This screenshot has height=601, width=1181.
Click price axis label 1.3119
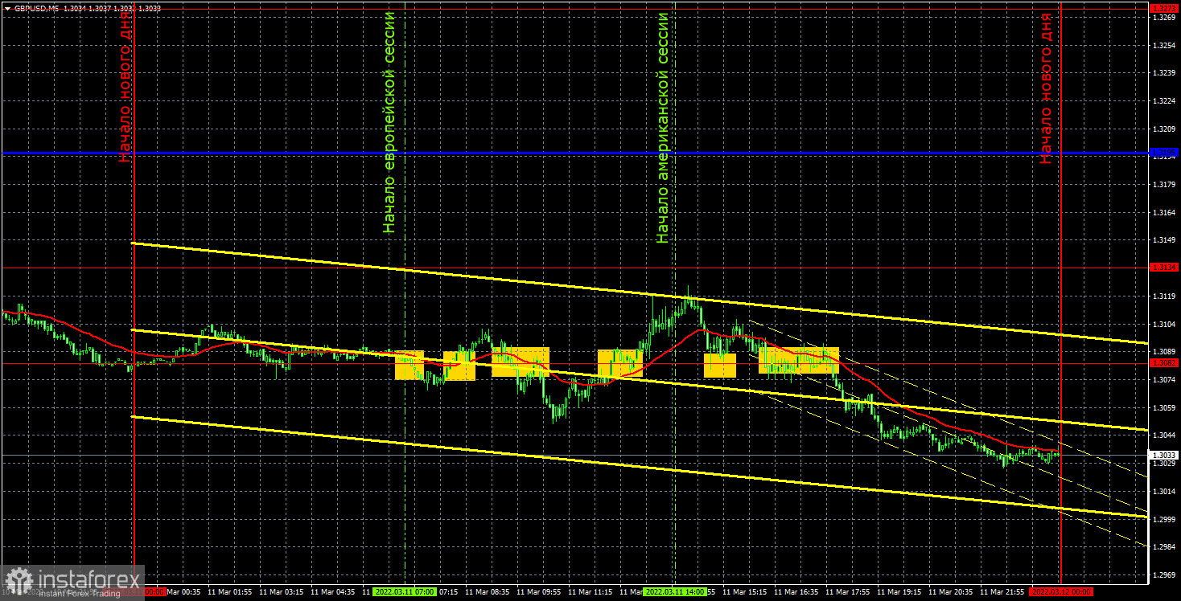tap(1164, 296)
